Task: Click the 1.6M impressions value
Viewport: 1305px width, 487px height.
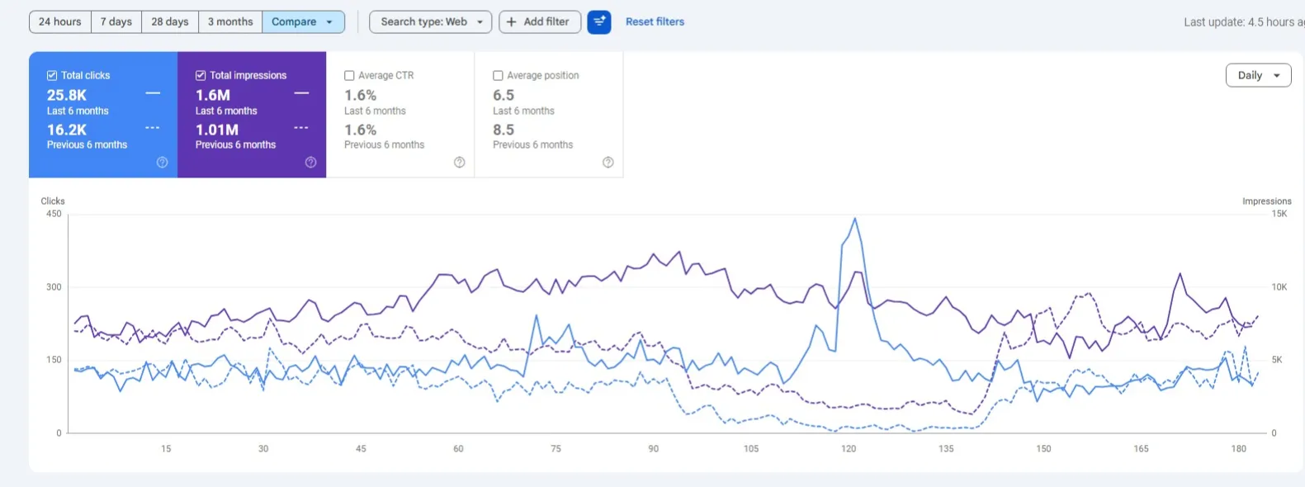Action: [213, 95]
